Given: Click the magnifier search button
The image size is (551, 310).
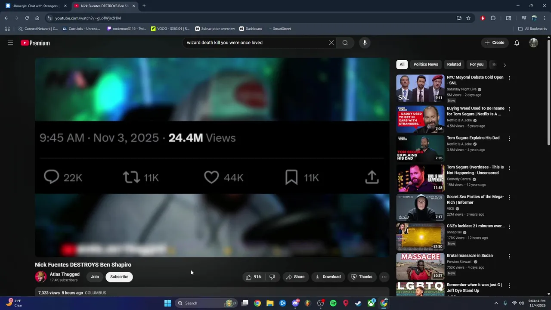Looking at the screenshot, I should coord(345,43).
